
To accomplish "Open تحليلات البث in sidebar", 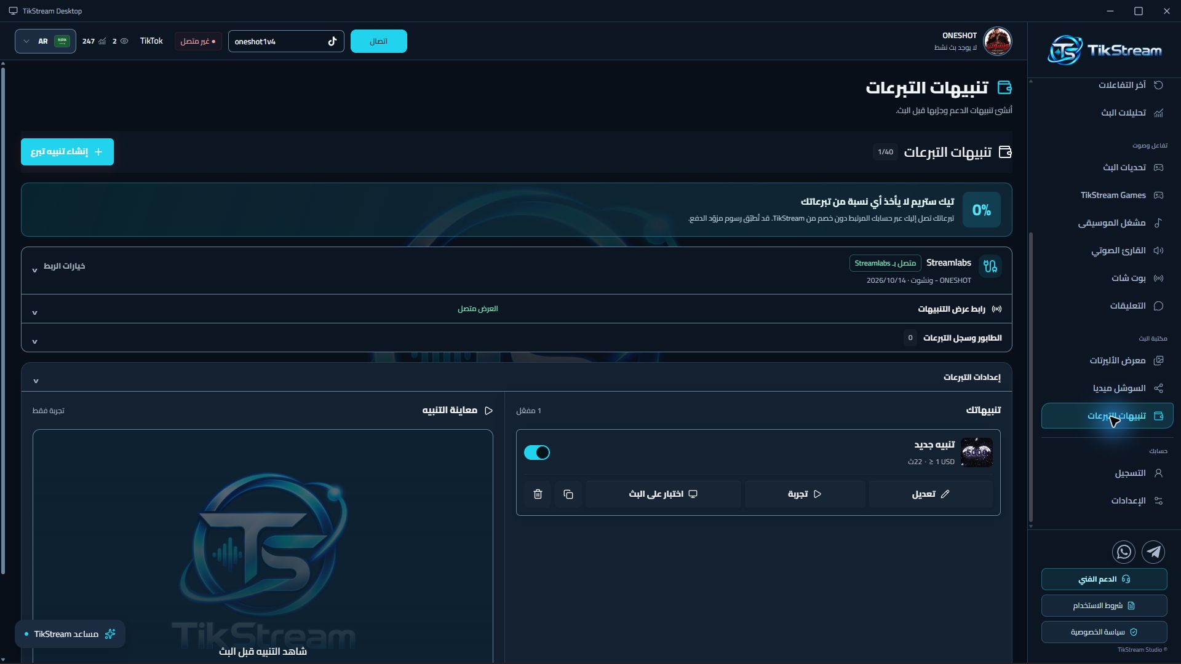I will click(x=1107, y=113).
